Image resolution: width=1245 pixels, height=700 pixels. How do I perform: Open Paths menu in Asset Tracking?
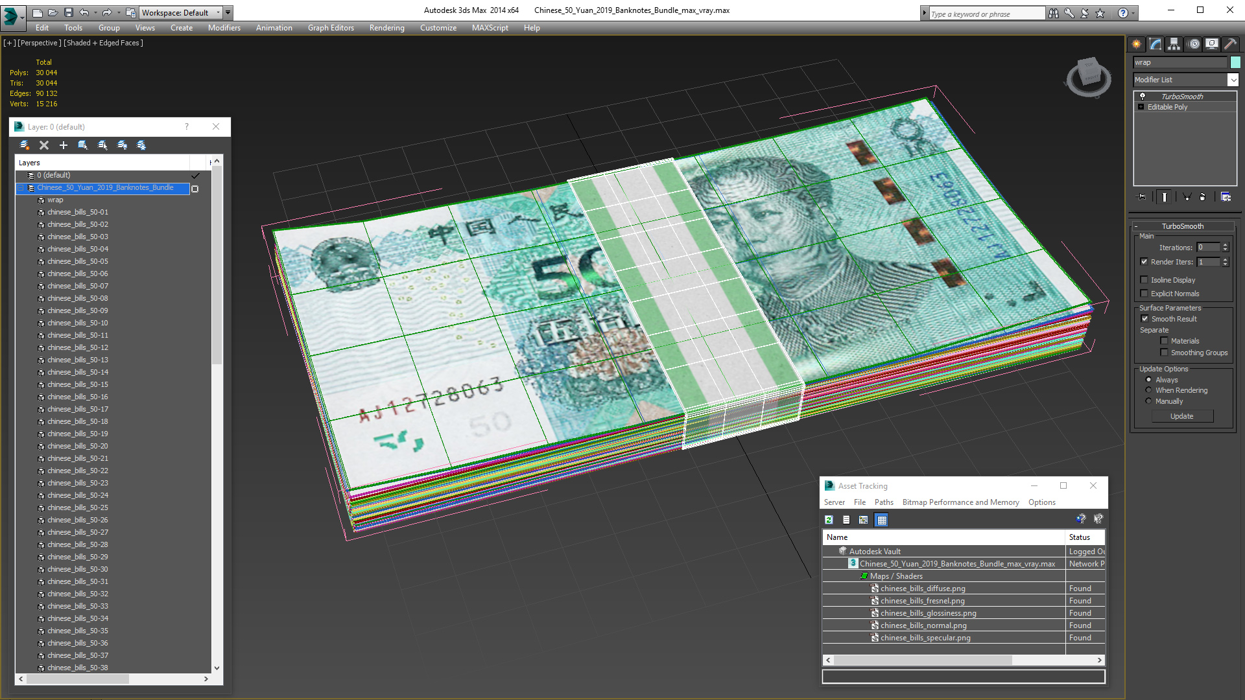pyautogui.click(x=884, y=502)
